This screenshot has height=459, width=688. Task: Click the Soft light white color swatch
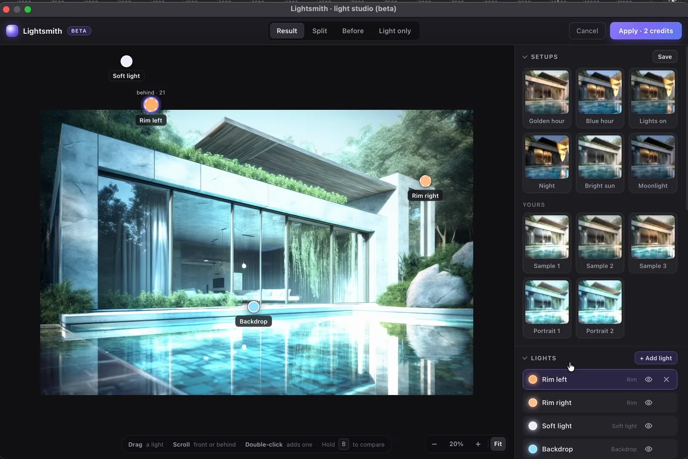tap(533, 426)
